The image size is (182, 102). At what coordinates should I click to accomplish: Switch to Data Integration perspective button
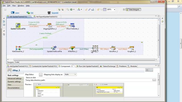click(133, 10)
